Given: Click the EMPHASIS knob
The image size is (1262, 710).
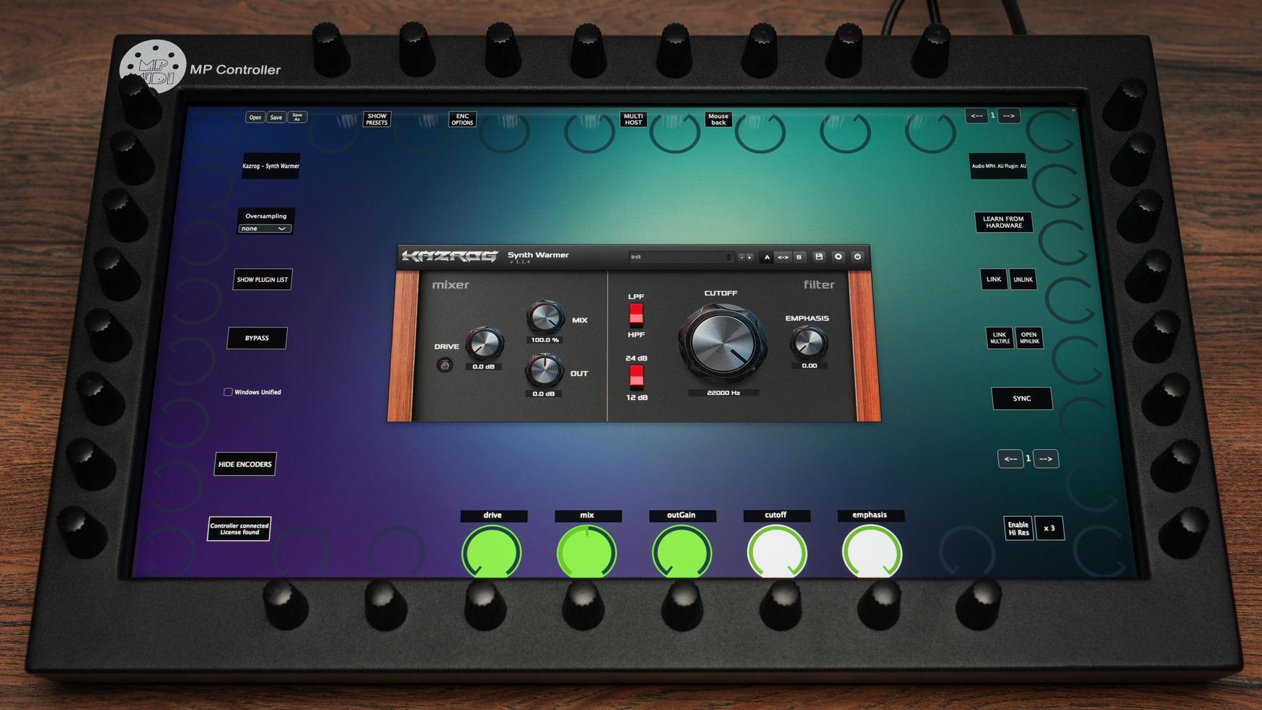Looking at the screenshot, I should [x=808, y=342].
